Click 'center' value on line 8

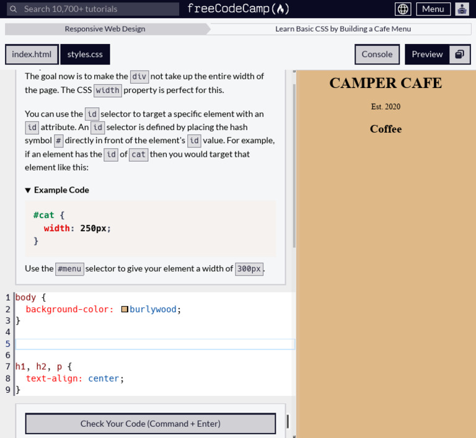pyautogui.click(x=104, y=379)
